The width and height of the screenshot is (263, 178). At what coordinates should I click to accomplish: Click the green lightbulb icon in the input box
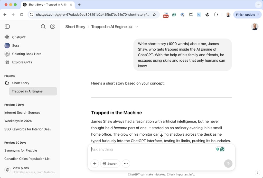point(218,149)
